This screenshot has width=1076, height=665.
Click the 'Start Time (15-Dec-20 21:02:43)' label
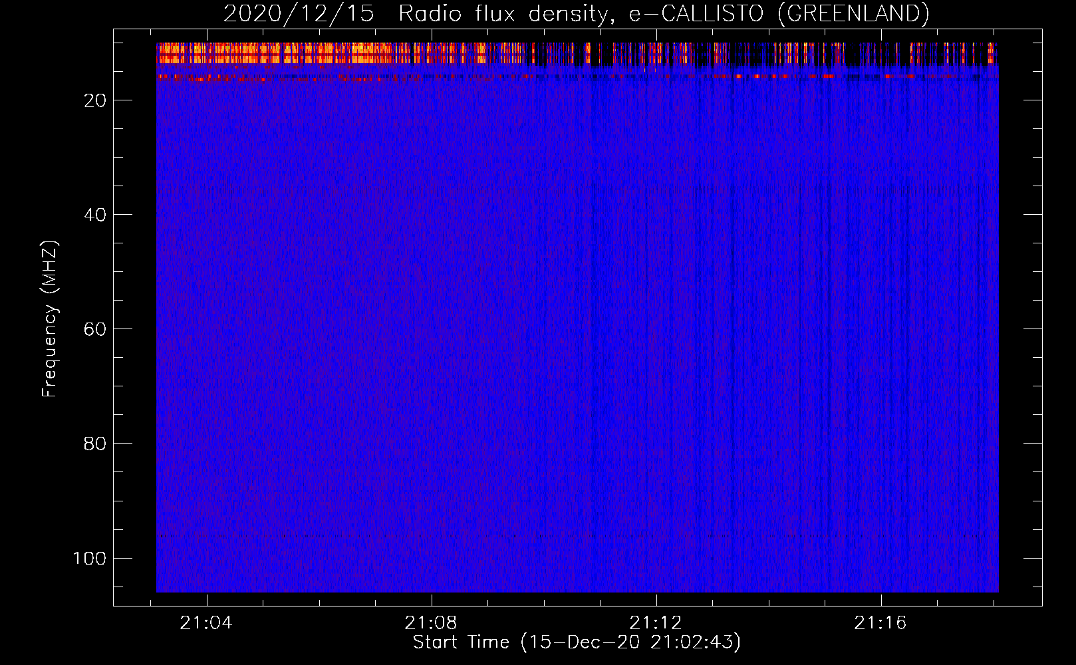click(x=577, y=642)
